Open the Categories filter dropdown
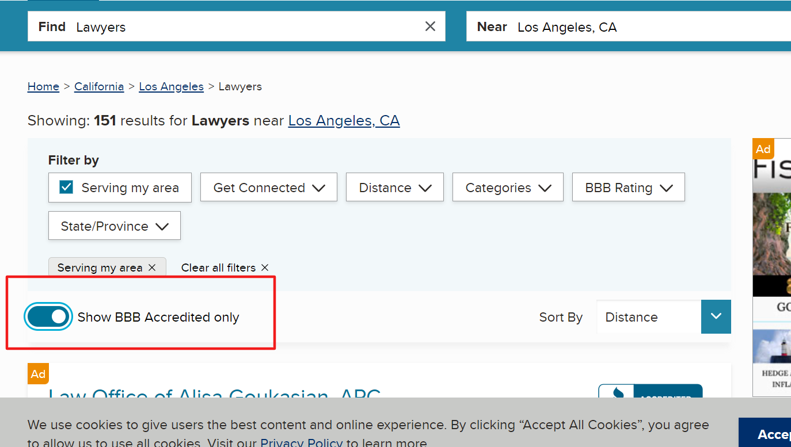Screen dimensions: 791x447 (x=508, y=188)
